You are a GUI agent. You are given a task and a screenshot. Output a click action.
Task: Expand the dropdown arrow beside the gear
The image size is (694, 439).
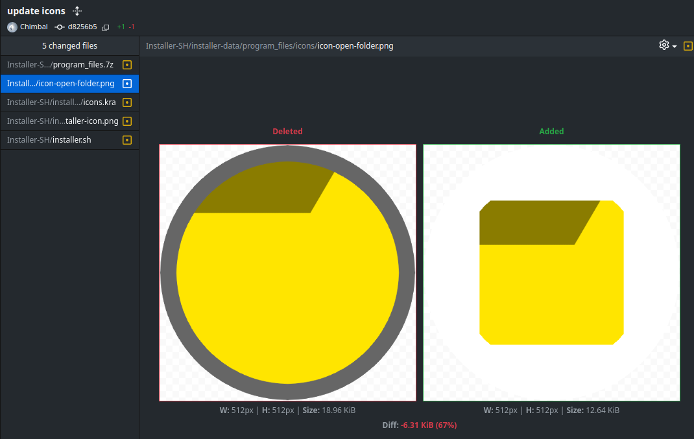point(675,47)
